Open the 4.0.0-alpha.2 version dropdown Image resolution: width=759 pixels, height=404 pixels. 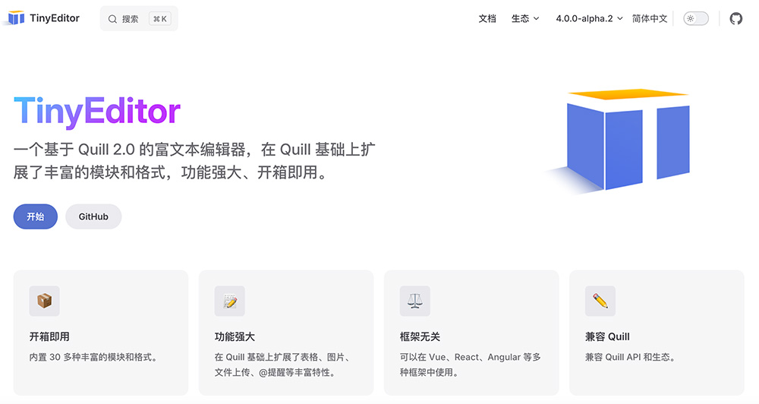(589, 18)
